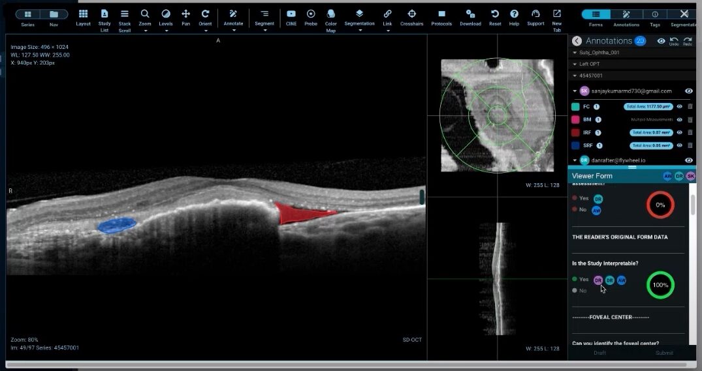
Task: Open the Nav folder button
Action: [x=54, y=14]
